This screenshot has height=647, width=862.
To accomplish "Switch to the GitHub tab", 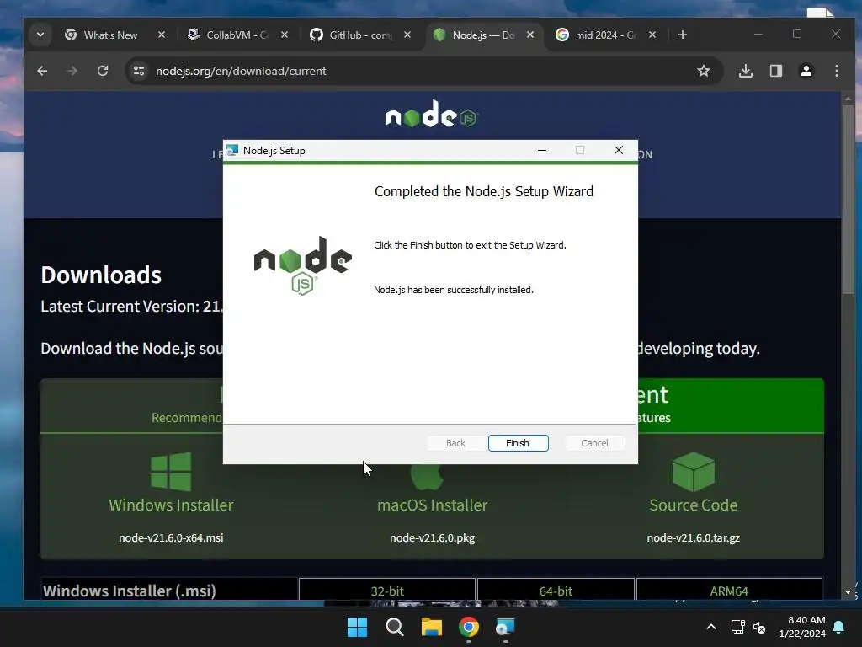I will point(360,35).
